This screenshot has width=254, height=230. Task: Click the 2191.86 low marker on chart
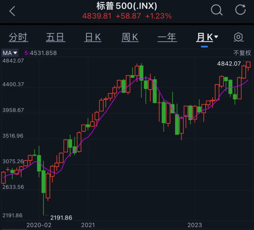(x=61, y=218)
